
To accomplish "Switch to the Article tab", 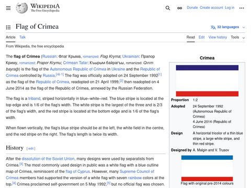I will [10, 37].
